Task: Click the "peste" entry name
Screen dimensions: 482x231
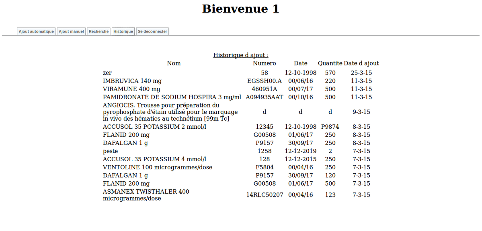Action: 110,151
